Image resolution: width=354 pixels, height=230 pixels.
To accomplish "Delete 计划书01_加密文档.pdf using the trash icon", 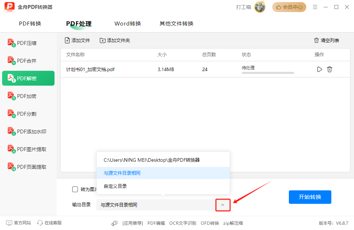I will click(330, 69).
